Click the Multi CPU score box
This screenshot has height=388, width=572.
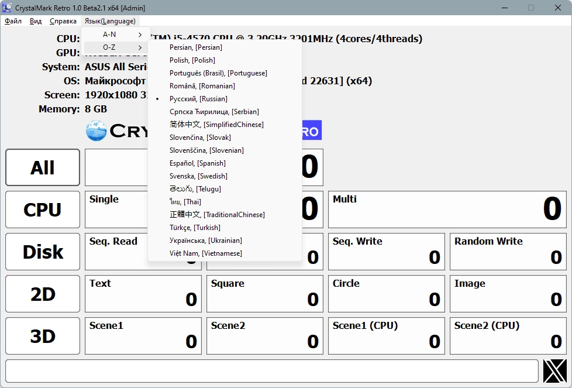[447, 210]
